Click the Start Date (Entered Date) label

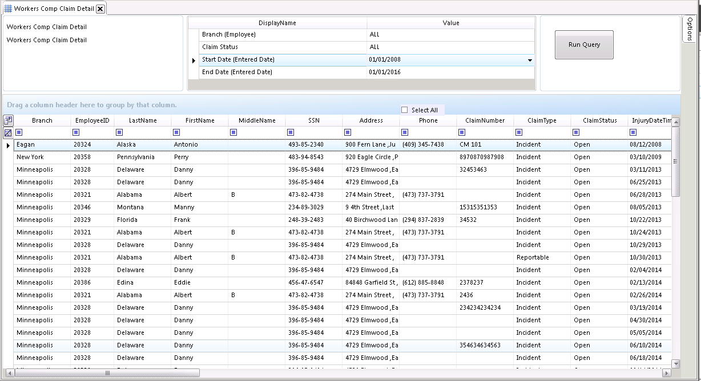point(238,60)
